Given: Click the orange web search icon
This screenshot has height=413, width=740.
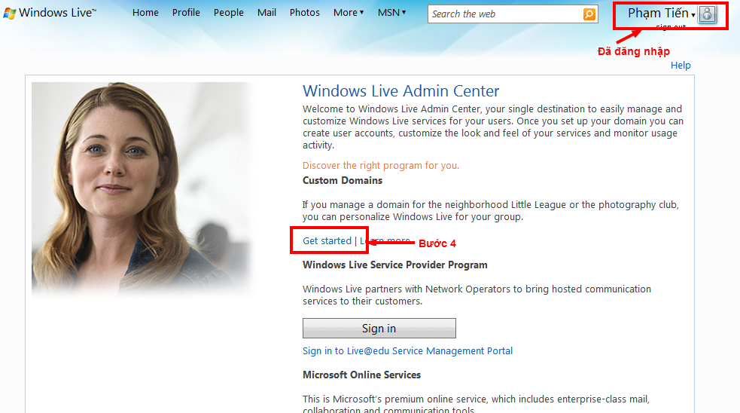Looking at the screenshot, I should point(589,14).
